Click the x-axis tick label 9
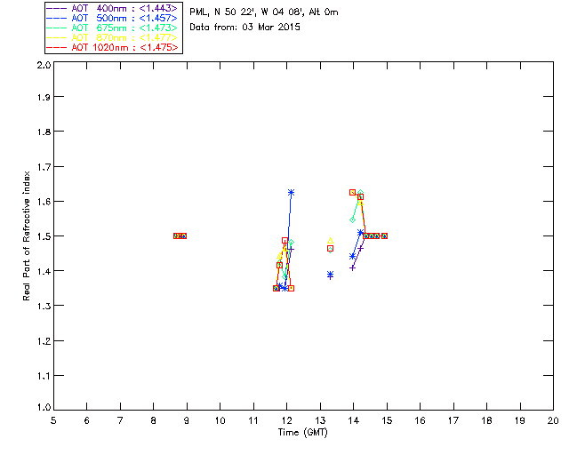Viewport: 569px width, 455px height. (x=187, y=421)
